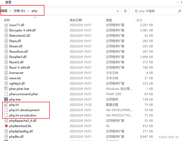182x141 pixels.
Task: Click the php.ini-development file icon
Action: click(6, 110)
